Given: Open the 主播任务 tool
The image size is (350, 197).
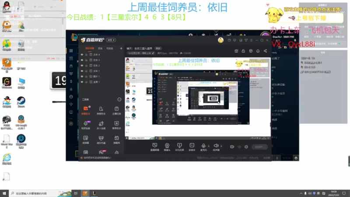Looking at the screenshot, I should [116, 111].
